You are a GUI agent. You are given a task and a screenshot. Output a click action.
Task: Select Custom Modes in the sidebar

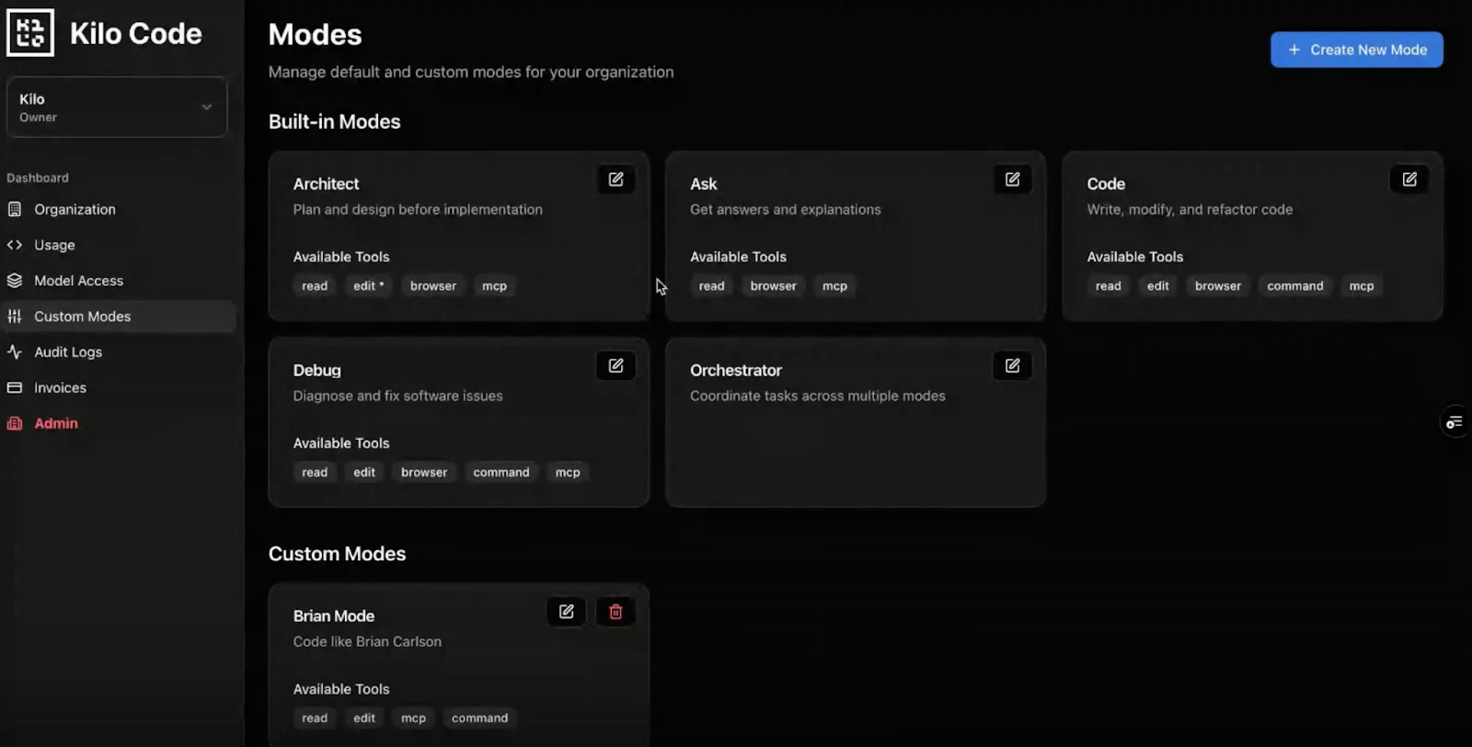(x=117, y=316)
